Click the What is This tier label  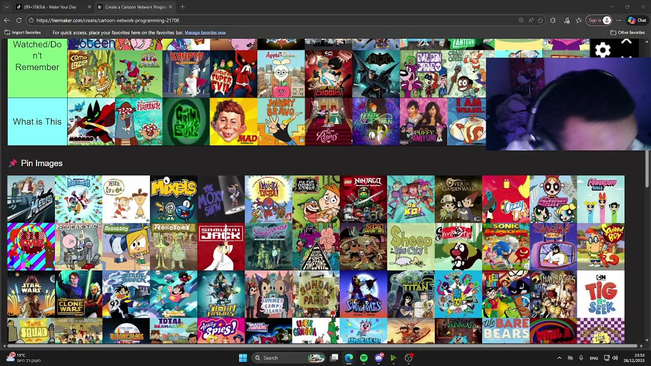(x=37, y=121)
